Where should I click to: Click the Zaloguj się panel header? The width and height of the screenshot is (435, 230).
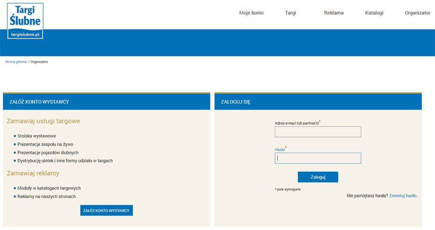(318, 102)
